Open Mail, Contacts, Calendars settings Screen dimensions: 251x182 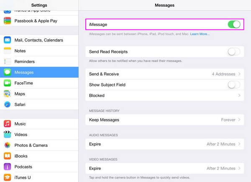tap(39, 40)
